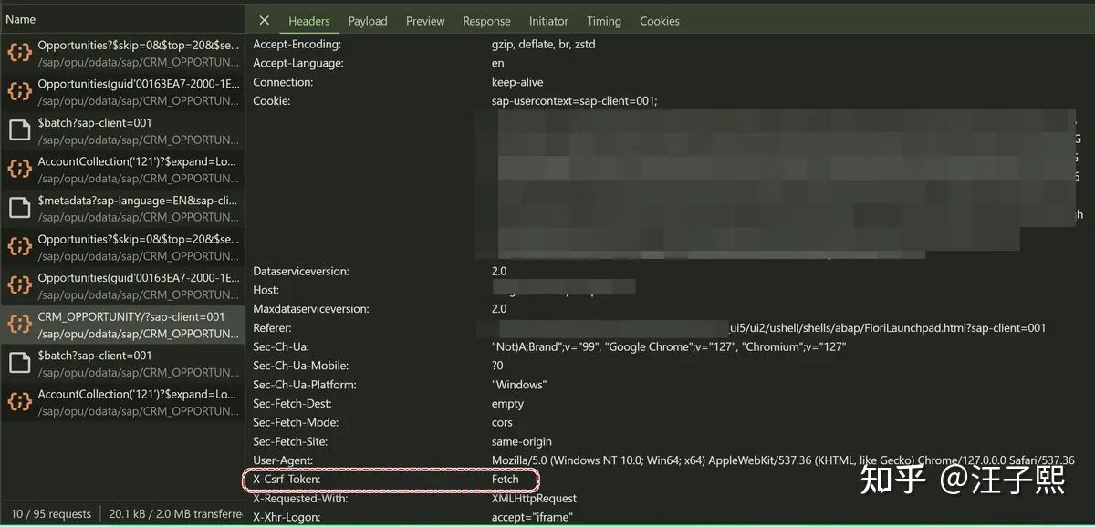Click the X-Requested-With header name
Image resolution: width=1095 pixels, height=527 pixels.
pyautogui.click(x=300, y=498)
